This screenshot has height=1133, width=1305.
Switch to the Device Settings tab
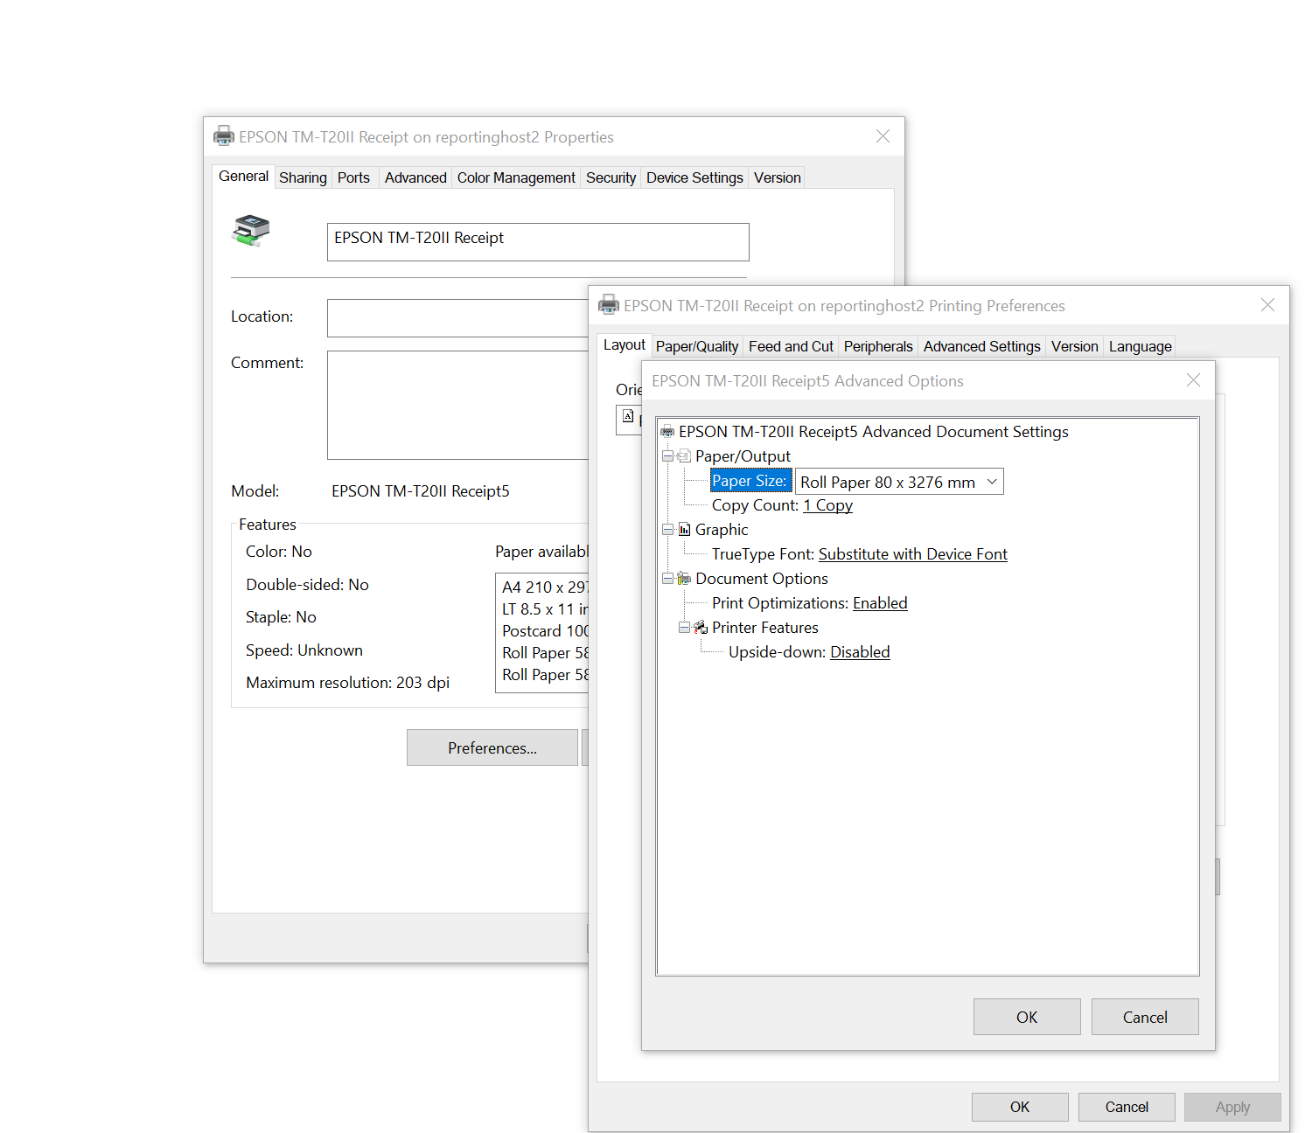pyautogui.click(x=694, y=177)
